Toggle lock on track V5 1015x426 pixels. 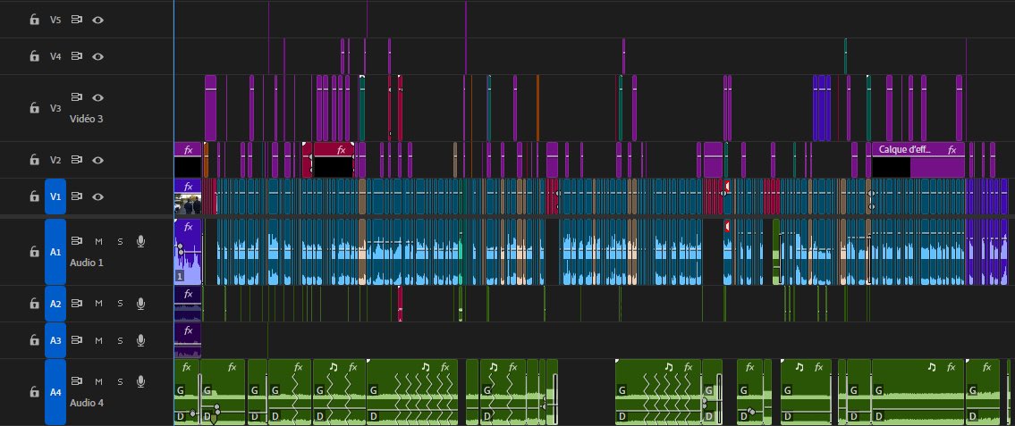[34, 20]
